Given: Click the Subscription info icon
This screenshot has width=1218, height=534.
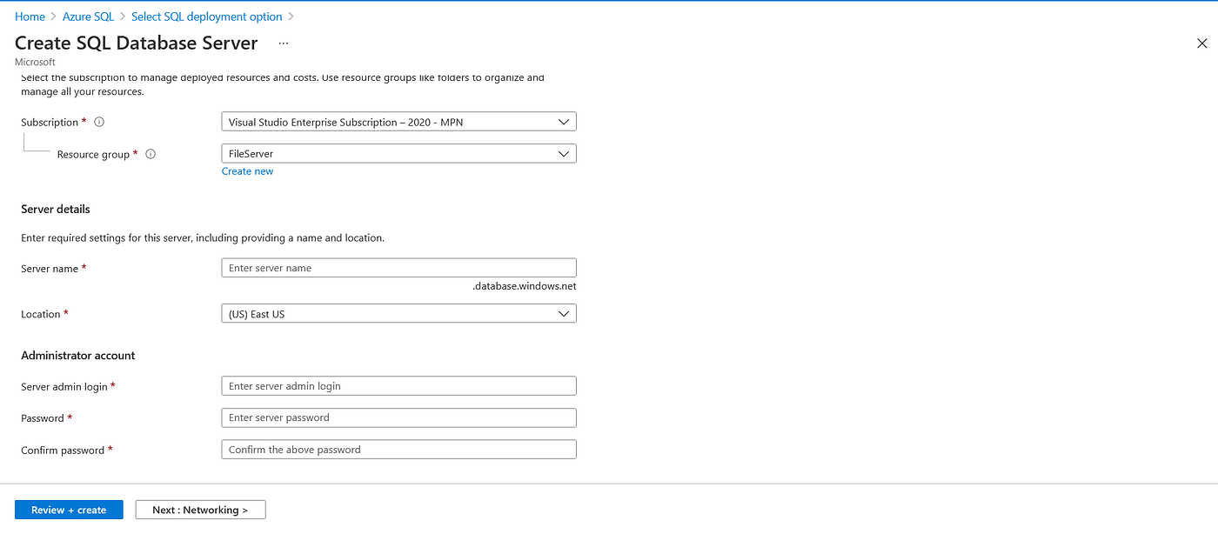Looking at the screenshot, I should [98, 122].
